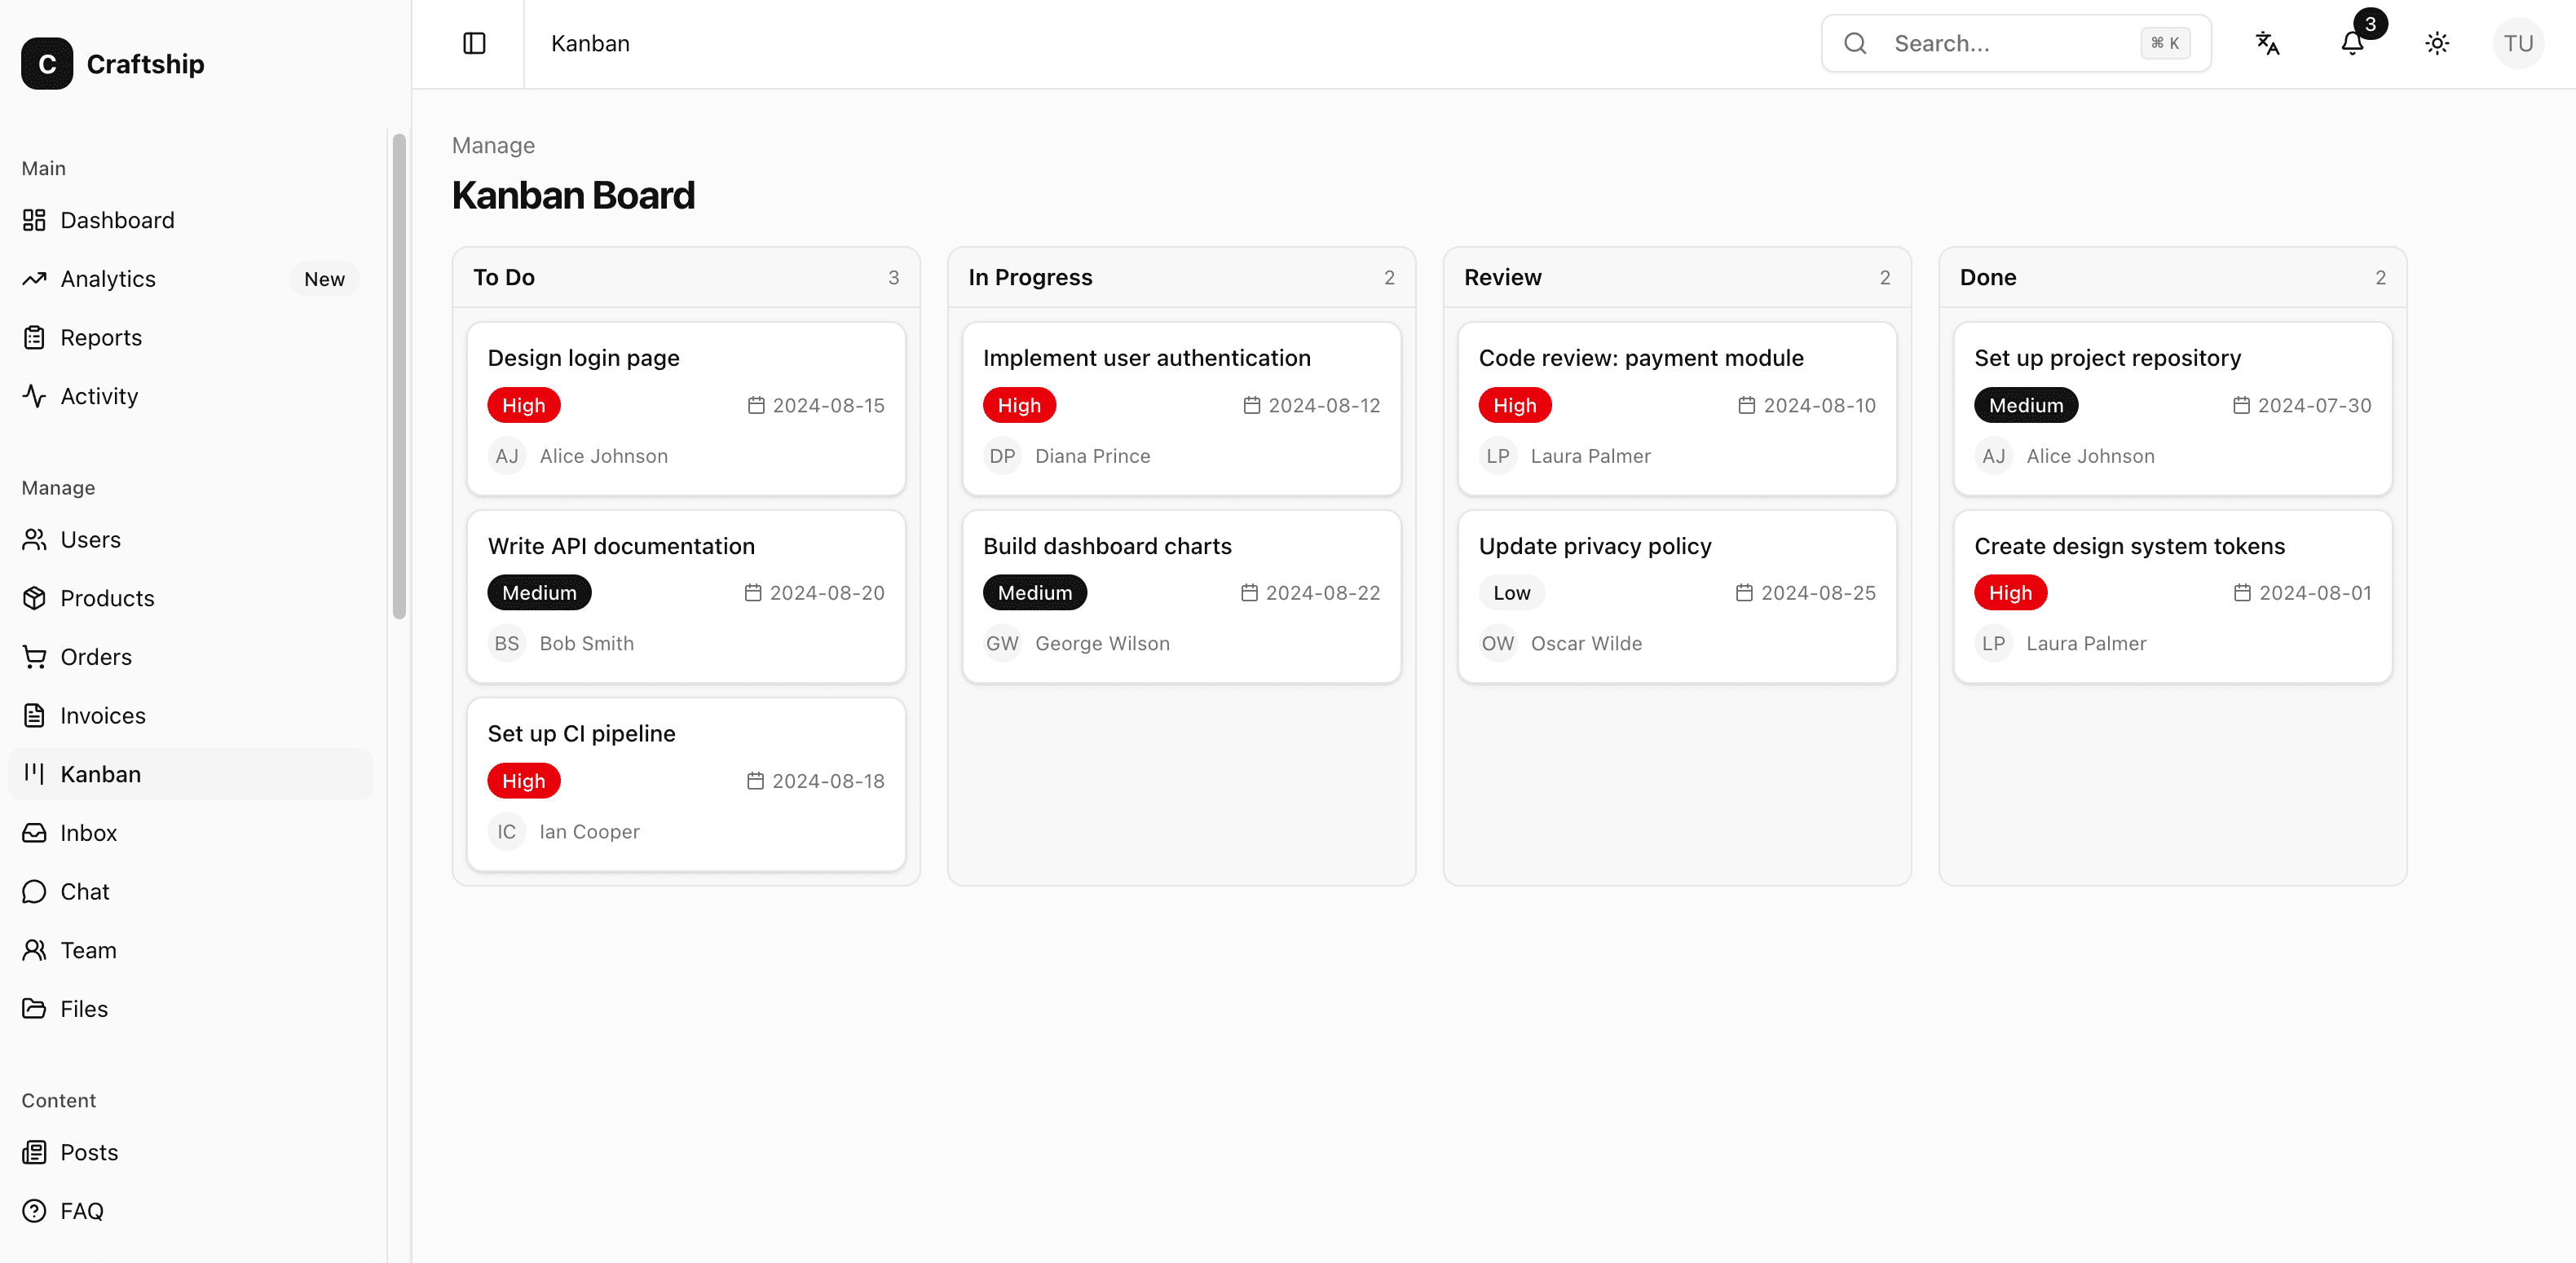Click the Users icon under Manage

click(35, 539)
